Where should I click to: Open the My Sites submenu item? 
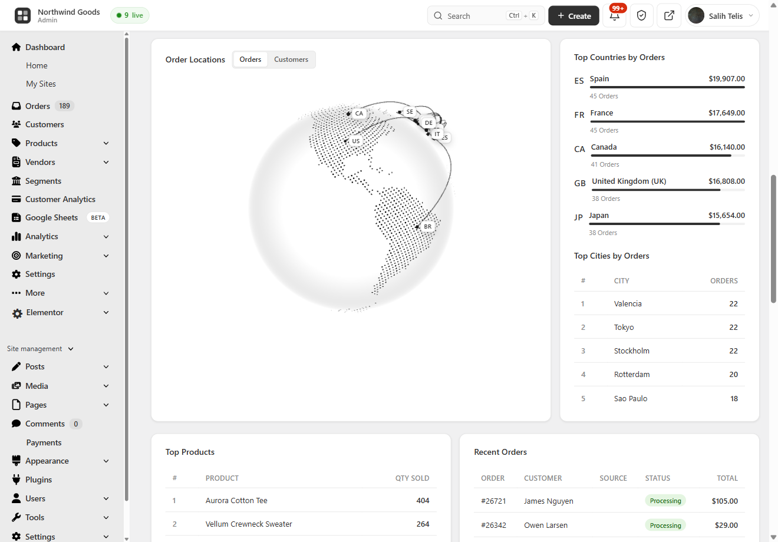tap(41, 84)
